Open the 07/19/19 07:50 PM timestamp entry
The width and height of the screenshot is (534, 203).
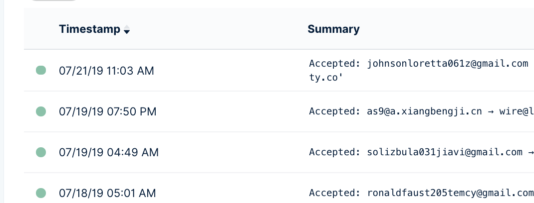pyautogui.click(x=108, y=112)
